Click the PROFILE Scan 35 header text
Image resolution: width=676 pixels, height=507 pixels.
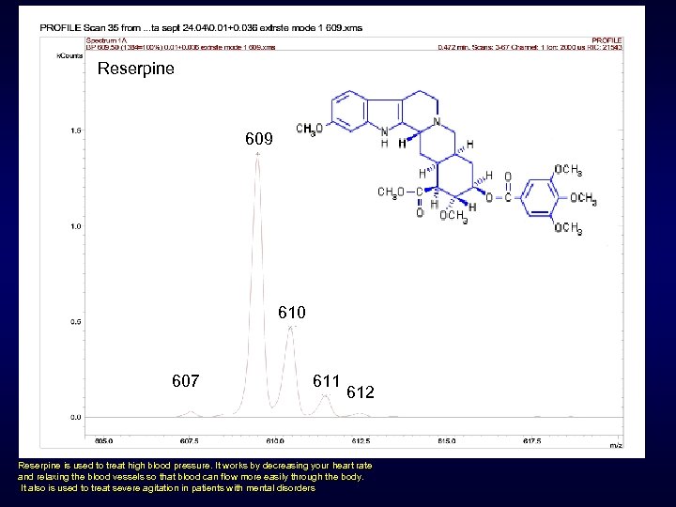tap(201, 28)
